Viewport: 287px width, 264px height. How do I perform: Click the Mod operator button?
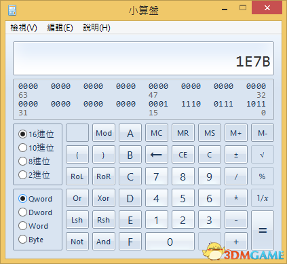tap(104, 133)
